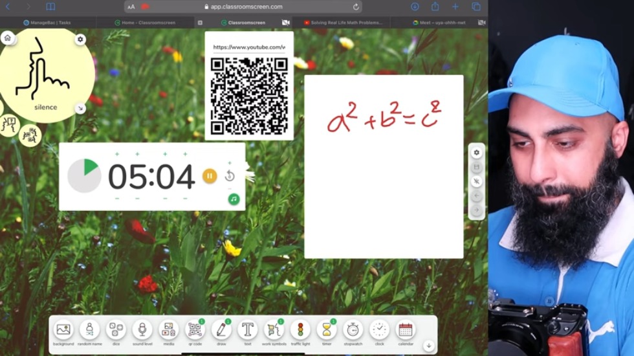Decrease timer tens-of-minutes digit
The width and height of the screenshot is (634, 356).
117,199
